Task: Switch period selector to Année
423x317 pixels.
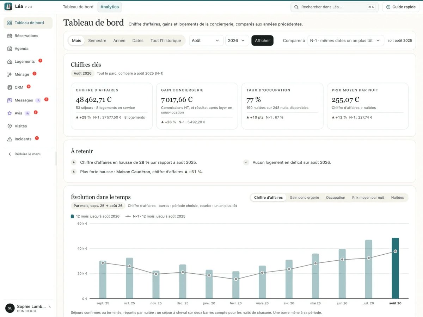Action: [119, 41]
